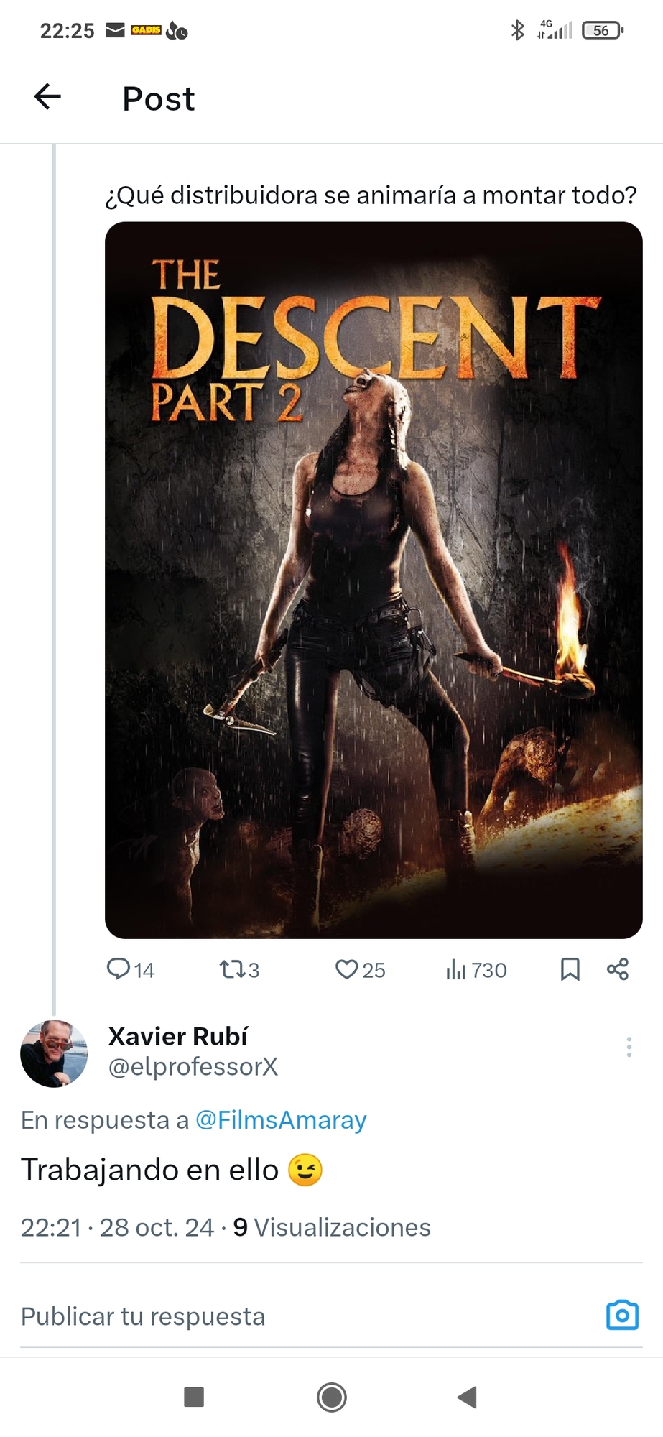Tap the @elprofessorX handle
This screenshot has width=663, height=1437.
(193, 1067)
